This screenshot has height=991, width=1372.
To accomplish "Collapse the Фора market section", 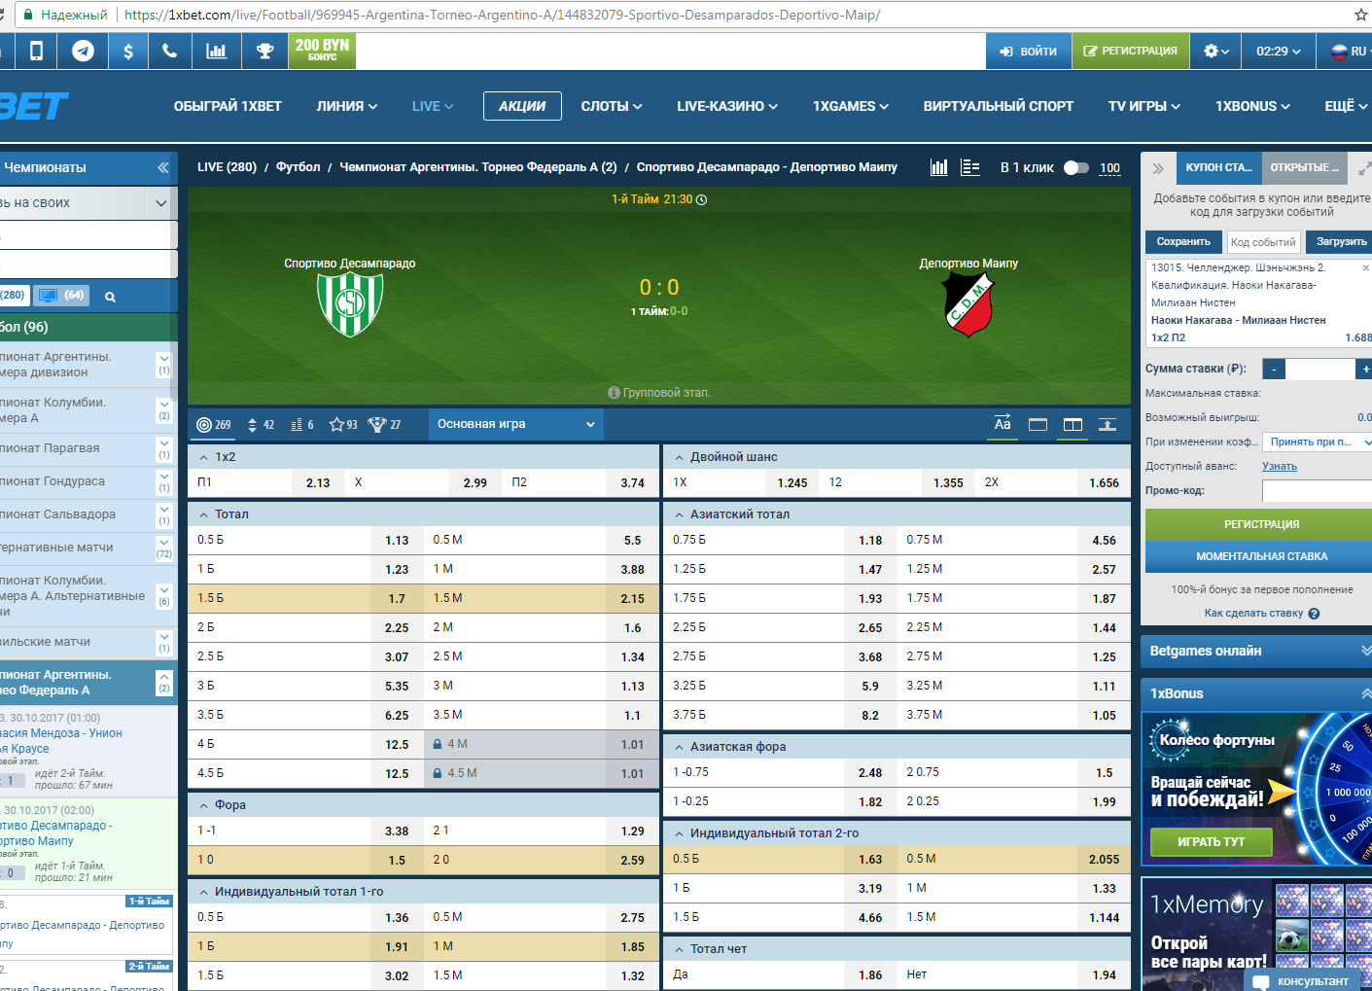I will [204, 805].
